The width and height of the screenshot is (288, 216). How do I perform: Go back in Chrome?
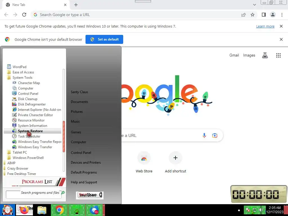[x=6, y=15]
